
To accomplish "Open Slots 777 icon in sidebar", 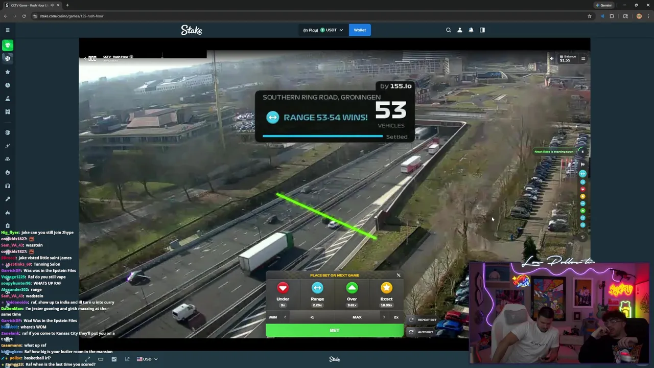I will [x=8, y=159].
